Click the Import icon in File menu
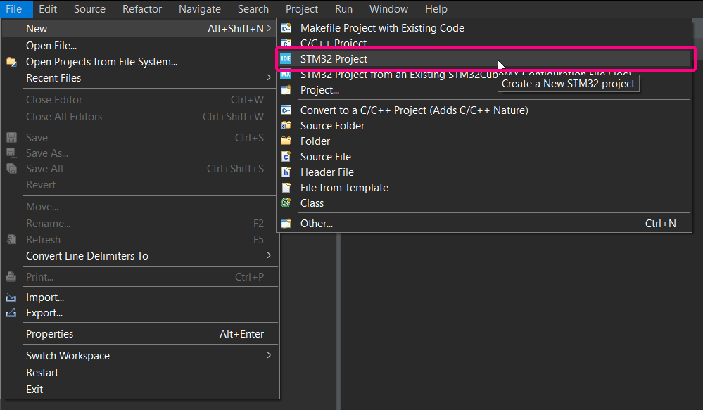 click(11, 297)
